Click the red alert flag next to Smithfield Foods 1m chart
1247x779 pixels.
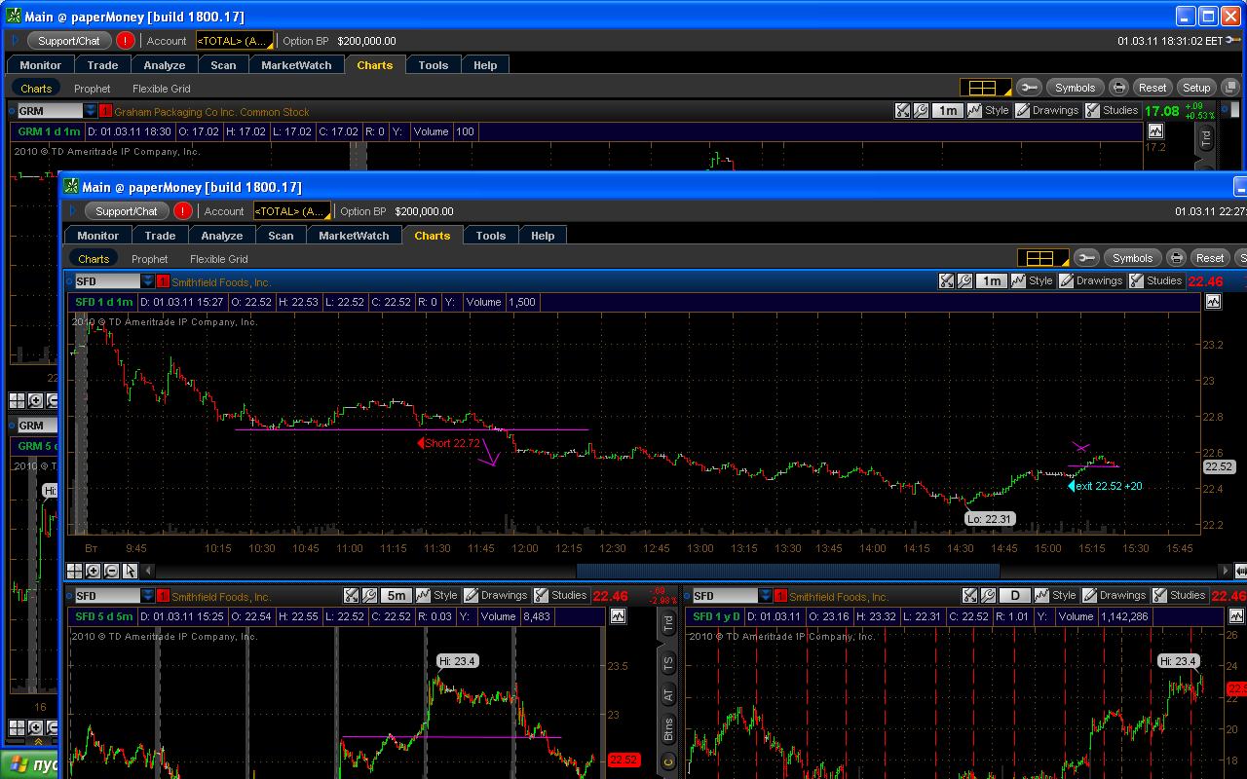(164, 281)
